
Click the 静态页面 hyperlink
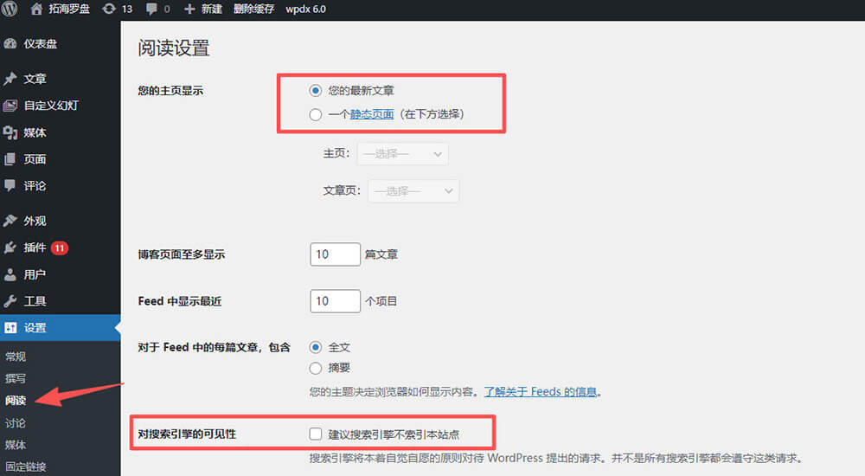(x=372, y=114)
